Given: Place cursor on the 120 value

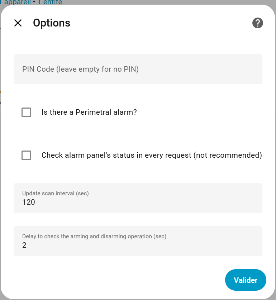Looking at the screenshot, I should point(29,203).
